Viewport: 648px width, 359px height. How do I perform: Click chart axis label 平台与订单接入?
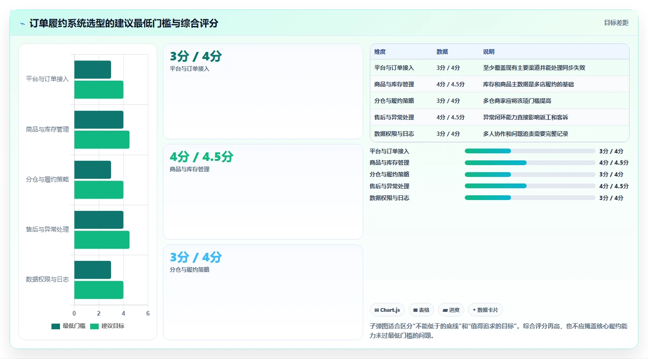click(47, 79)
